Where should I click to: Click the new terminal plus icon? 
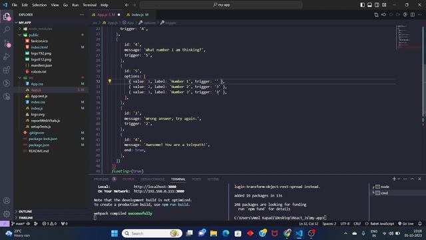tap(394, 179)
